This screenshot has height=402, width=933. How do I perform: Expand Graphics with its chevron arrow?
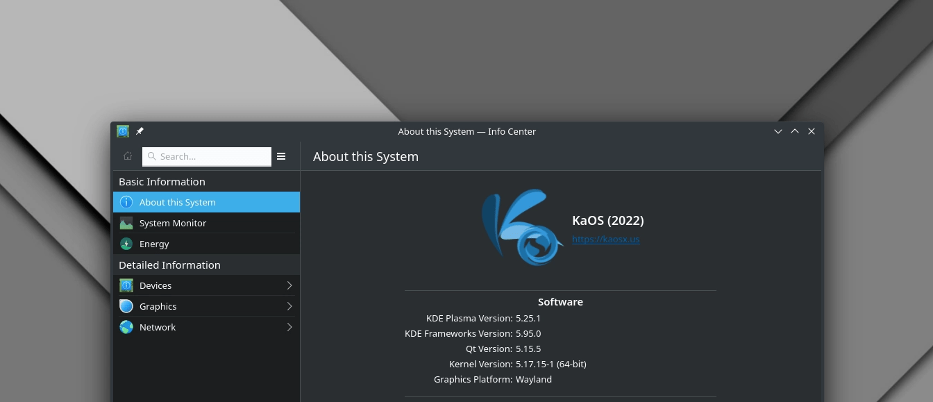289,306
